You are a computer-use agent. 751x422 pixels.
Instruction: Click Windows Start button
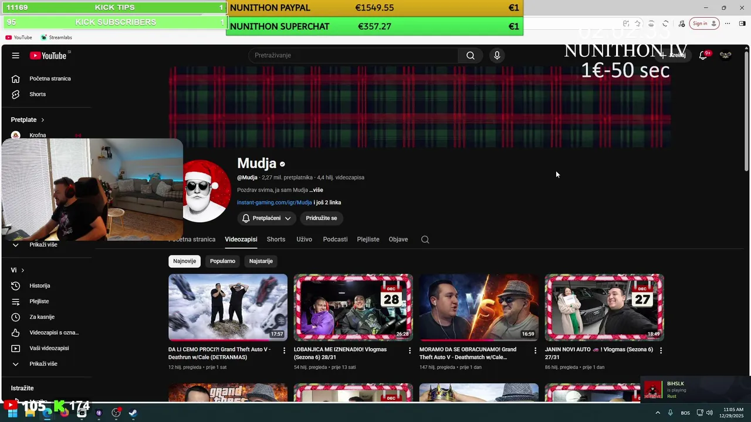coord(13,413)
